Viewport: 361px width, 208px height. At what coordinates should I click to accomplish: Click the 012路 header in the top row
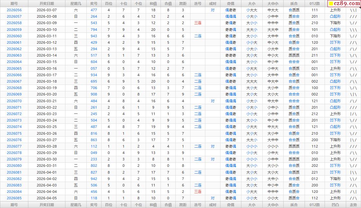tap(315, 4)
